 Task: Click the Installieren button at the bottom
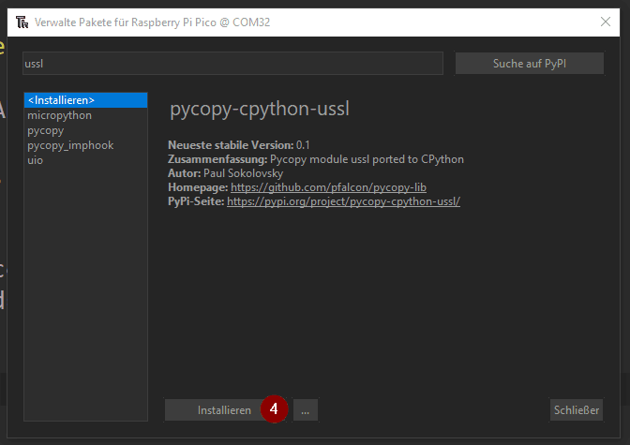tap(223, 410)
